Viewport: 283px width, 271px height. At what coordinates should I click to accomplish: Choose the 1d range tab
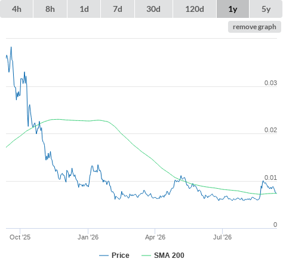[x=84, y=9]
